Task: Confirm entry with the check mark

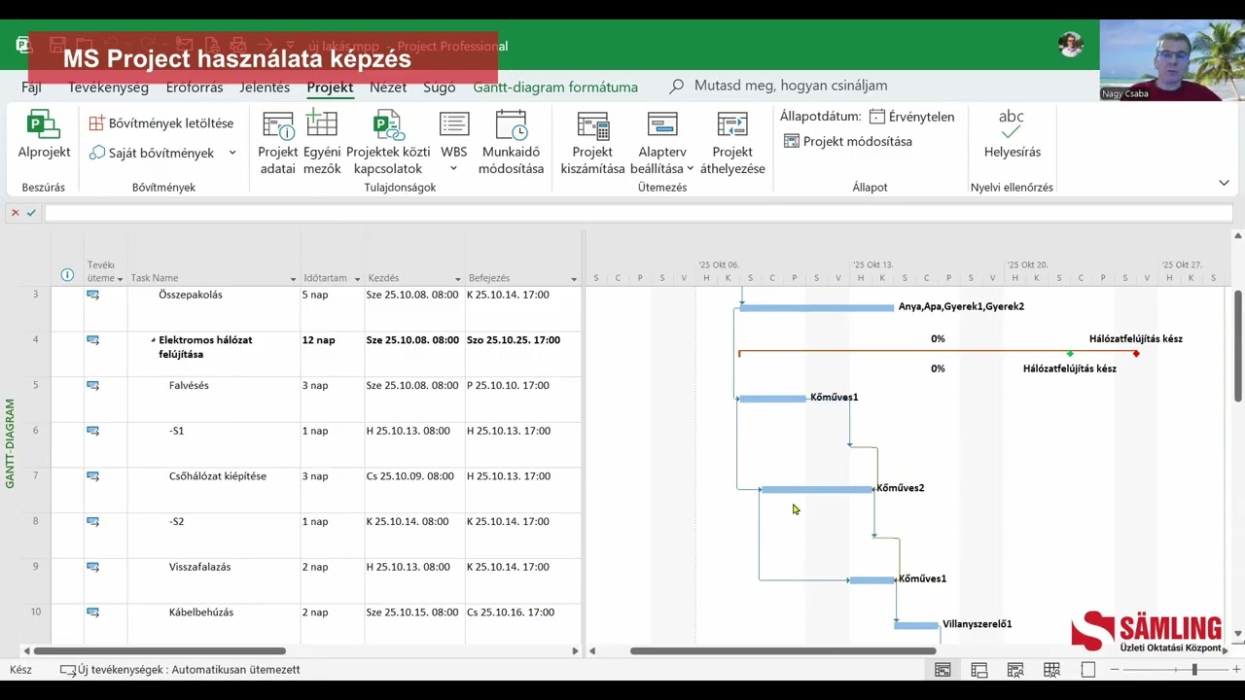Action: click(x=31, y=213)
